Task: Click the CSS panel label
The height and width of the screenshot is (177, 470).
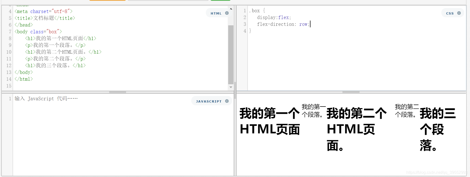Action: click(x=450, y=13)
